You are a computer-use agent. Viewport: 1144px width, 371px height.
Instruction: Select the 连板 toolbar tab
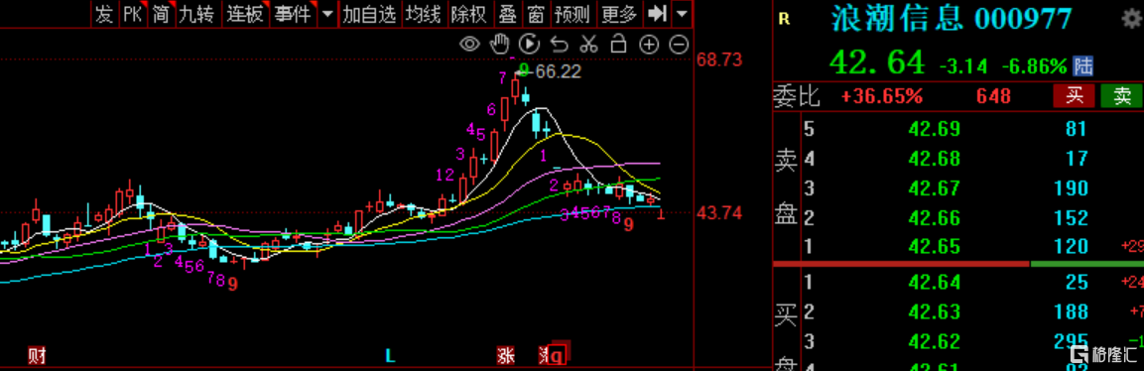coord(244,13)
